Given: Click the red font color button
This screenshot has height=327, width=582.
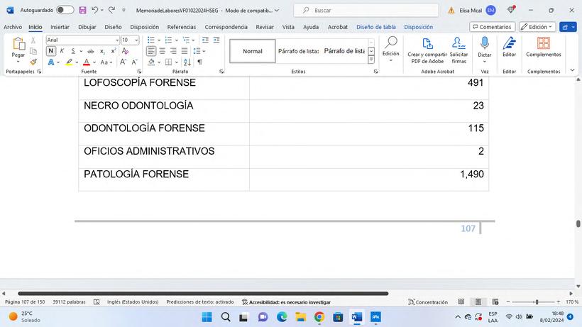Looking at the screenshot, I should (x=87, y=62).
